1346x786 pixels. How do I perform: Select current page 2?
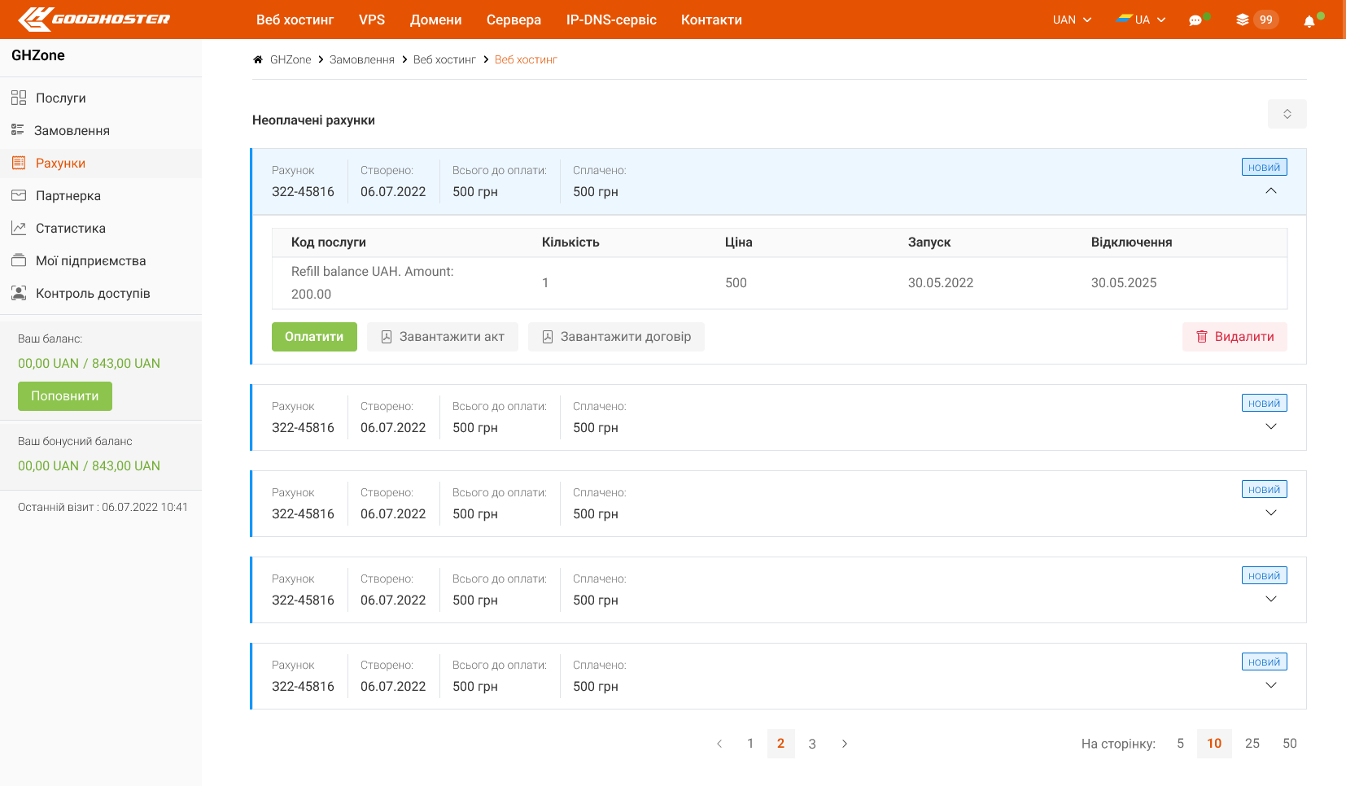click(781, 744)
